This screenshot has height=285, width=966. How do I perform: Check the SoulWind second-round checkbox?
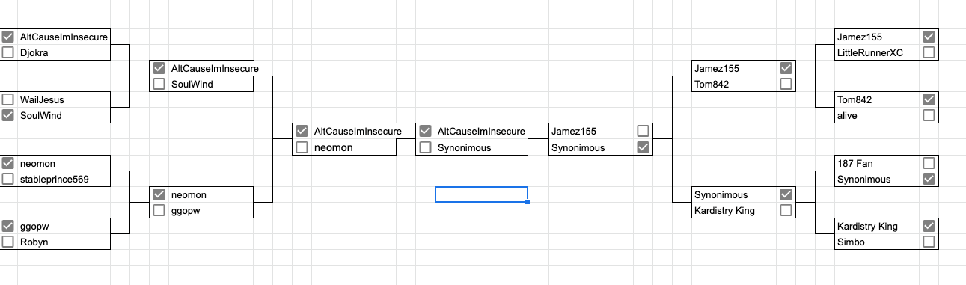159,84
